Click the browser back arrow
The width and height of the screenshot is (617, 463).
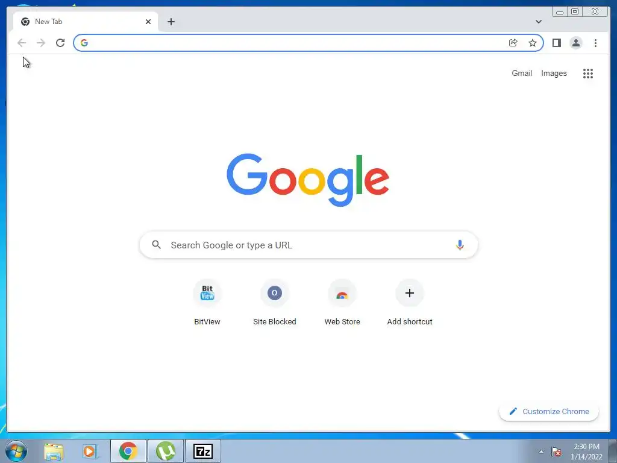(x=22, y=43)
